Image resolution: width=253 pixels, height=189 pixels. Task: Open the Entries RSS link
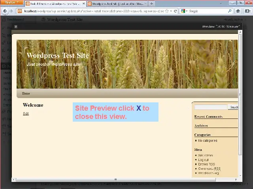(x=206, y=164)
